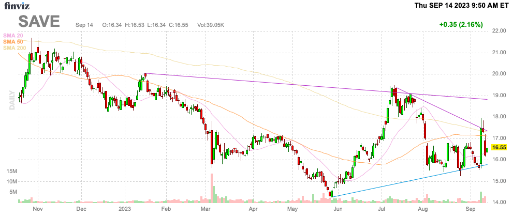
Task: Click the chart timestamp in the header
Action: point(462,5)
